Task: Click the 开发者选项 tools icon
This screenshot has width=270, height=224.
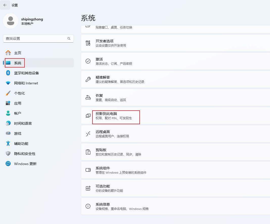Action: [x=88, y=43]
